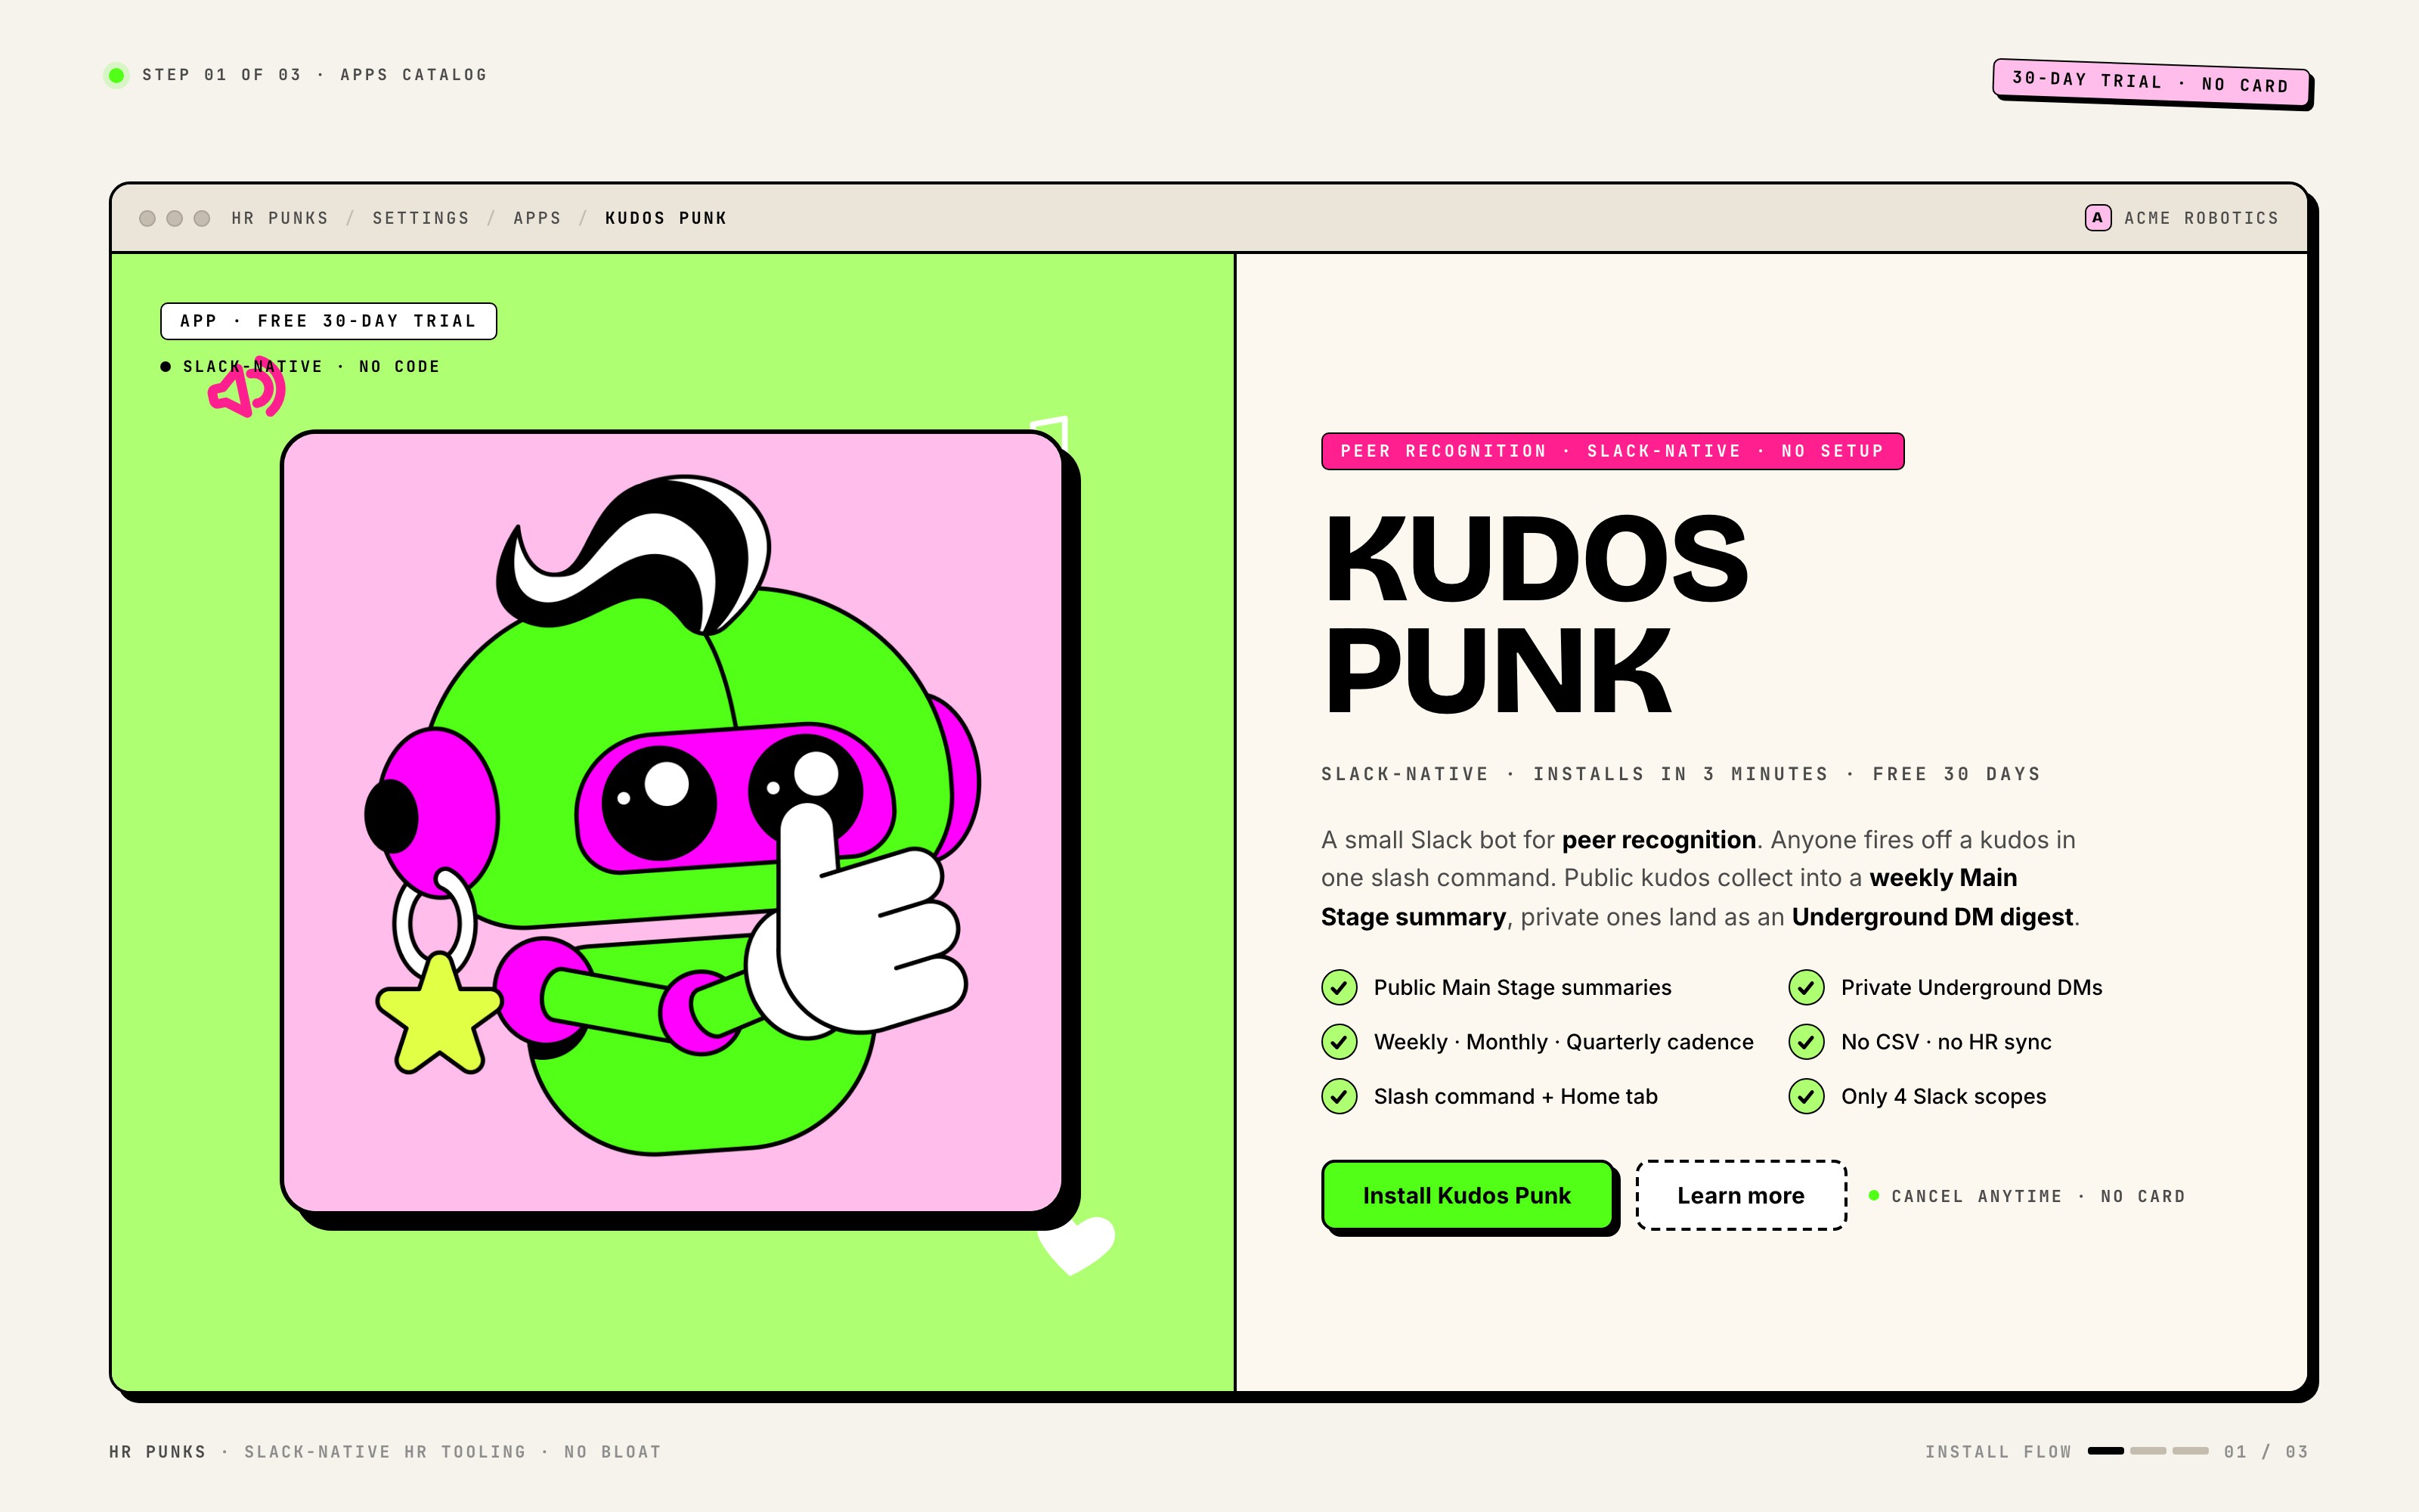Click the text 'Public Main Stage summaries'
The width and height of the screenshot is (2419, 1512).
click(1522, 987)
